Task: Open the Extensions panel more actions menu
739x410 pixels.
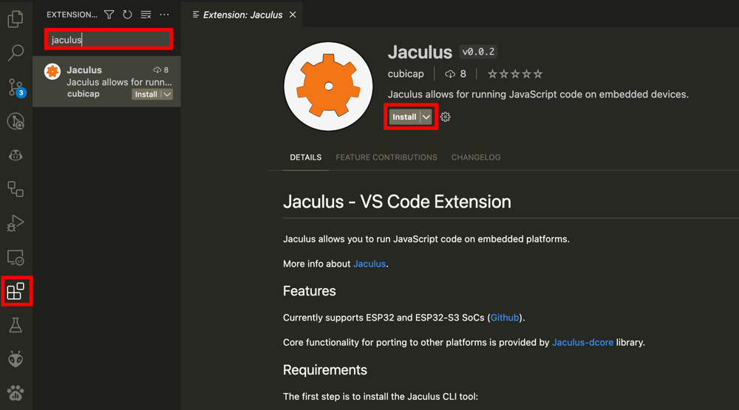Action: 164,15
